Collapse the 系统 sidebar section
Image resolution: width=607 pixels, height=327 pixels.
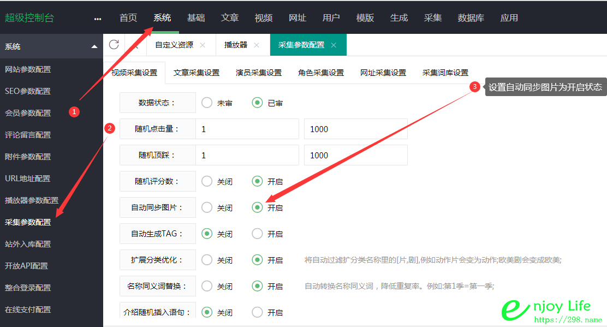pos(93,46)
